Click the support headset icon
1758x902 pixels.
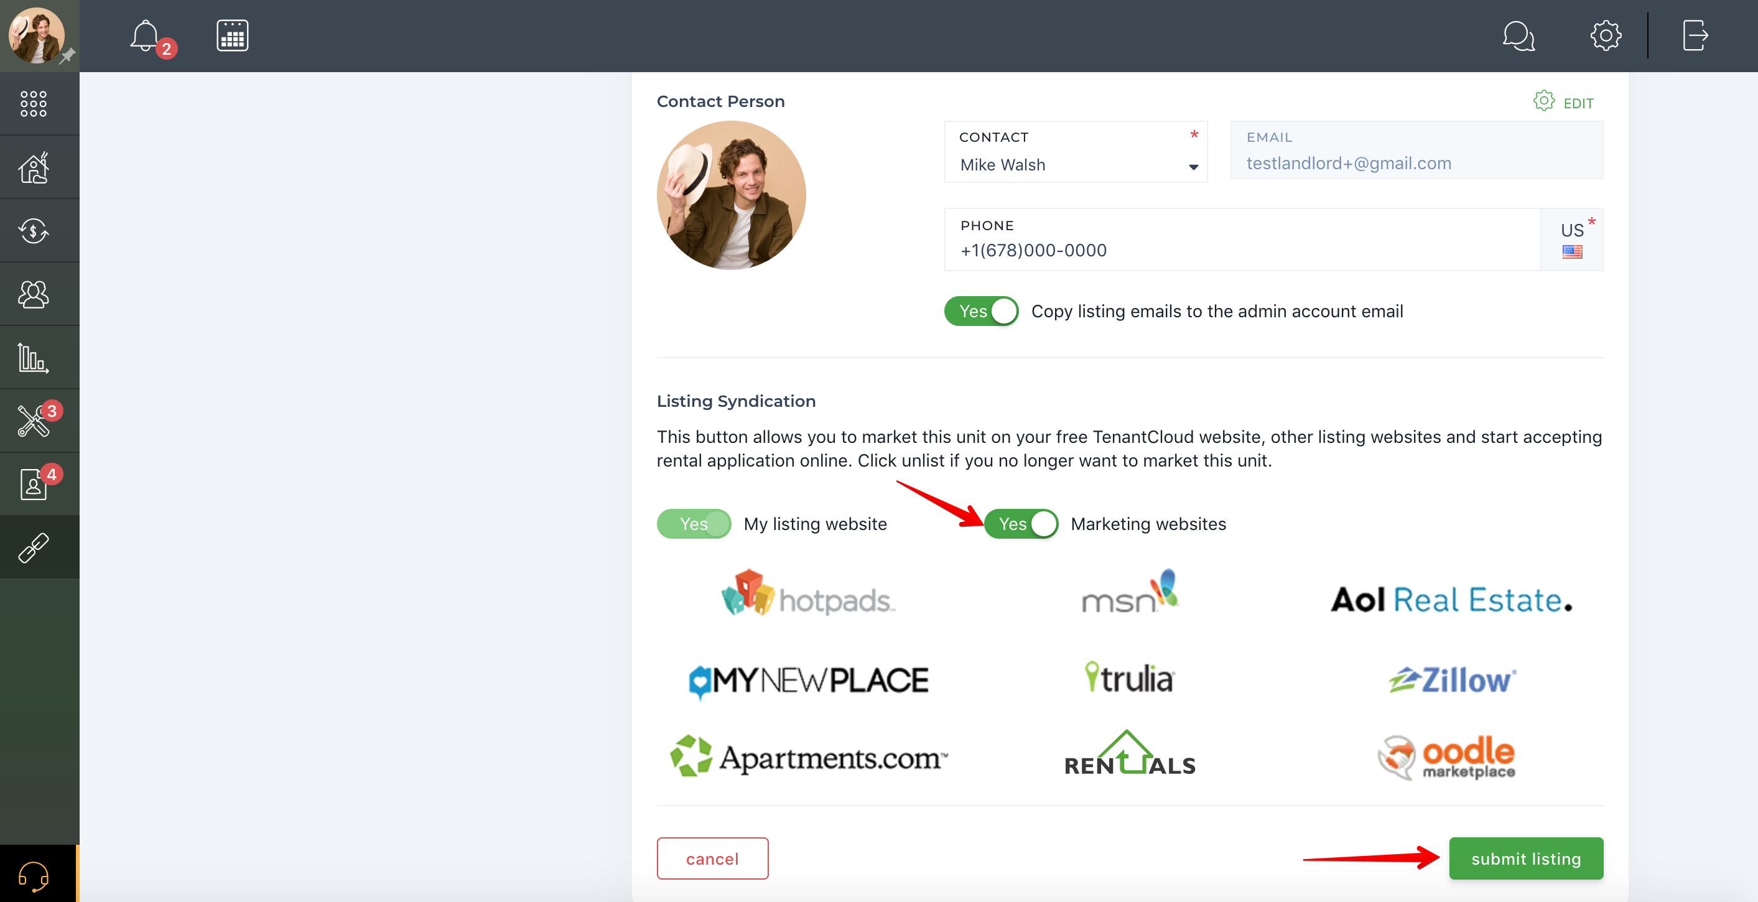click(x=34, y=875)
